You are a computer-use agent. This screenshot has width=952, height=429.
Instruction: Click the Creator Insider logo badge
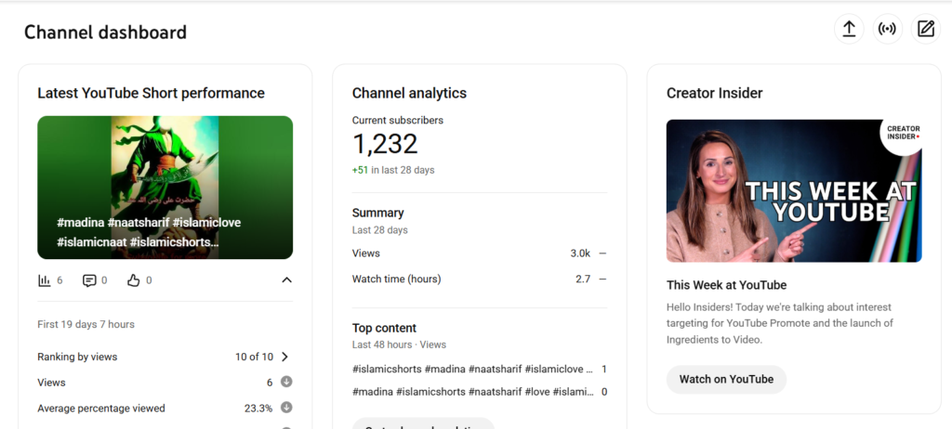tap(902, 135)
